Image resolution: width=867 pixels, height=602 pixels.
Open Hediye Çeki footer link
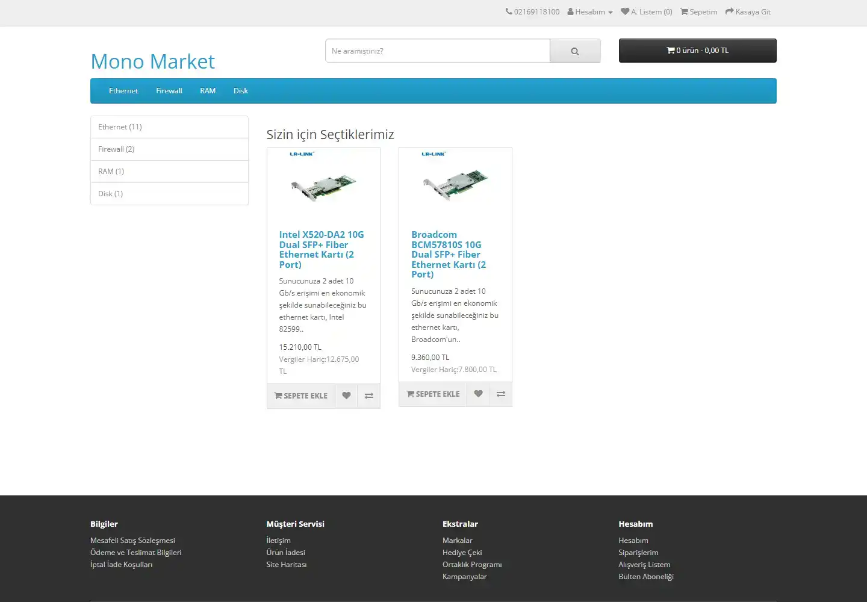tap(462, 553)
